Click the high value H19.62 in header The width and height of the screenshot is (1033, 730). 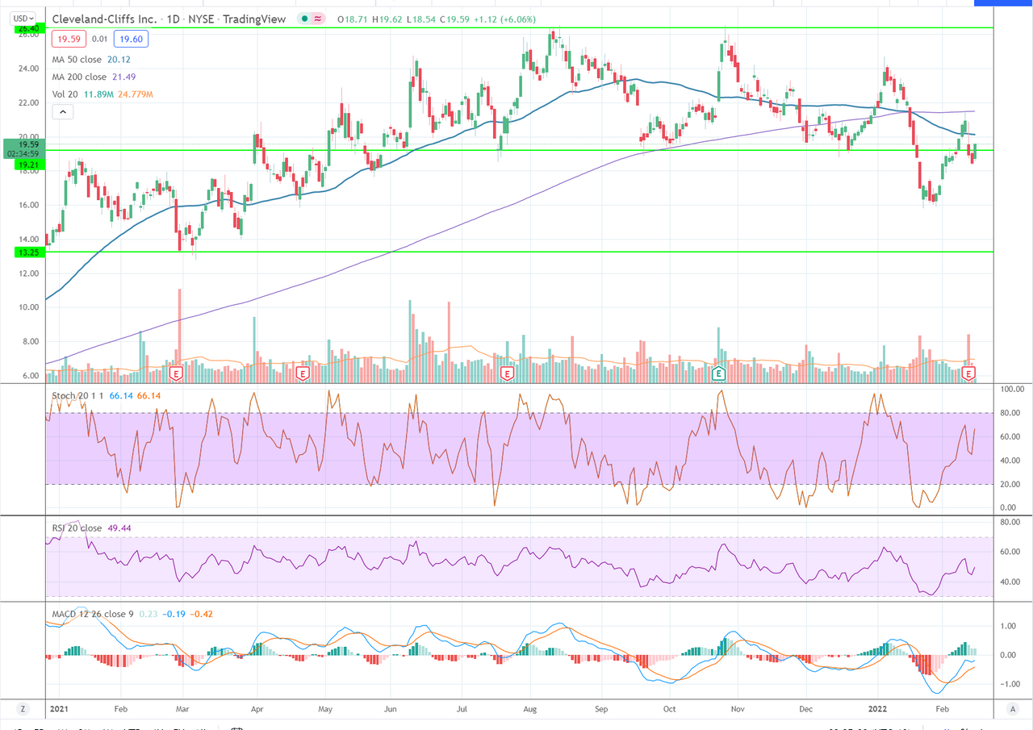pyautogui.click(x=389, y=18)
